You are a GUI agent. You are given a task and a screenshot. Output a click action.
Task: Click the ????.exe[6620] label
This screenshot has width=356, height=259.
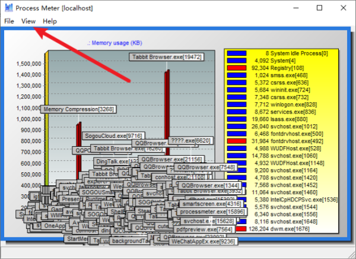click(x=190, y=141)
